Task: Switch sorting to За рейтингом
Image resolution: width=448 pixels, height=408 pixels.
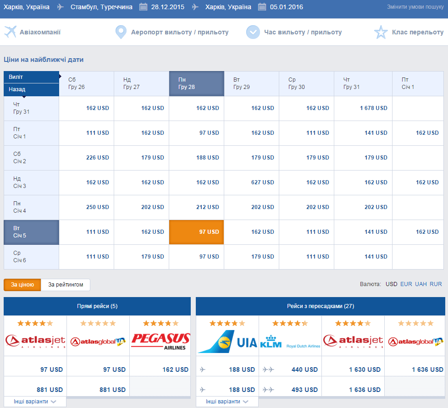Action: click(66, 285)
